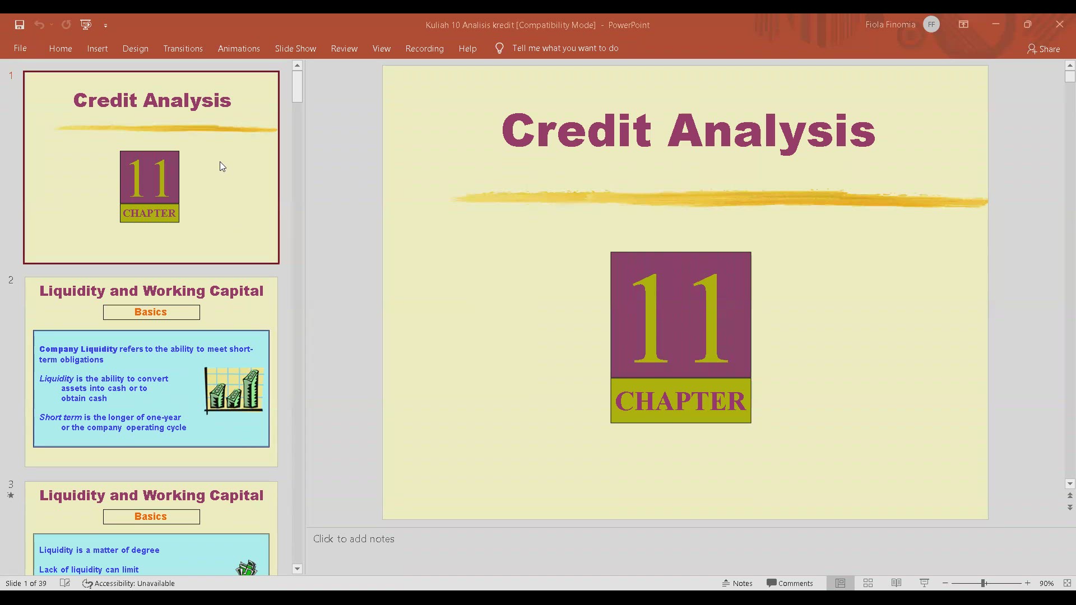Click fit slide to window icon
The width and height of the screenshot is (1076, 605).
click(1067, 583)
